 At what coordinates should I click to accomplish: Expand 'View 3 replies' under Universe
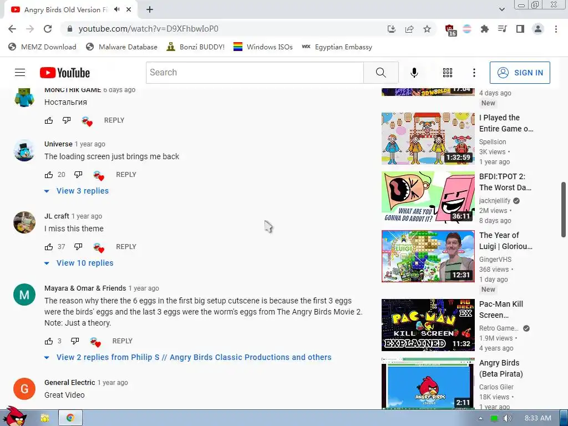coord(77,191)
